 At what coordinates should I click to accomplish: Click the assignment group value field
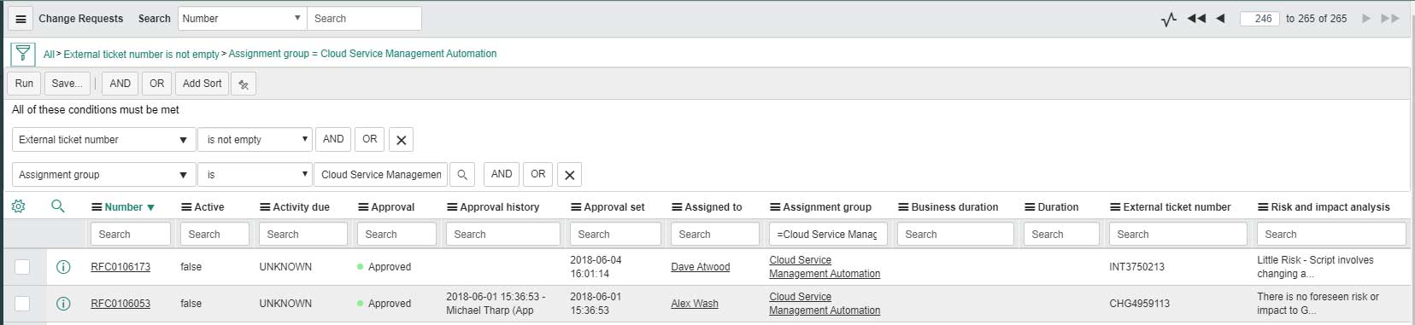(381, 175)
